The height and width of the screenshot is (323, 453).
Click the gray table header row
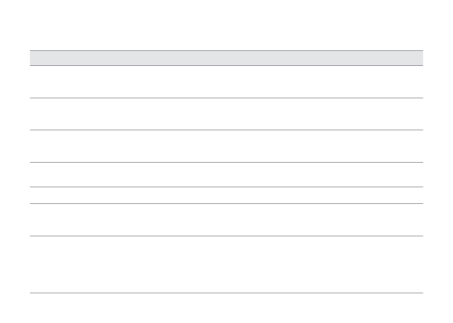pos(226,58)
